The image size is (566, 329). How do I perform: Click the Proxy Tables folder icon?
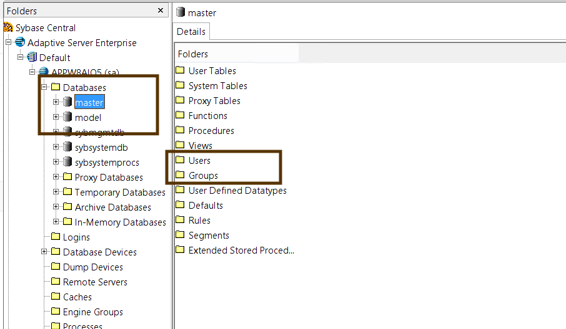(x=180, y=100)
